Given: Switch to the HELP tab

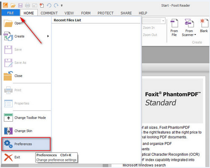Looking at the screenshot, I should point(143,13).
